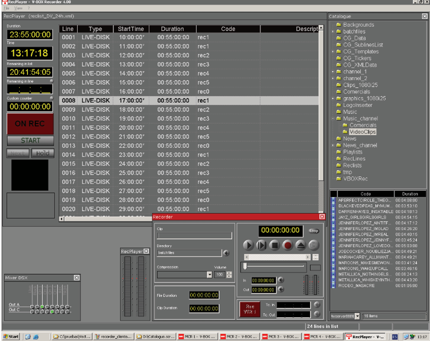Click the arrow button next to Directory field
Viewport: 430px width, 341px height.
[x=226, y=253]
